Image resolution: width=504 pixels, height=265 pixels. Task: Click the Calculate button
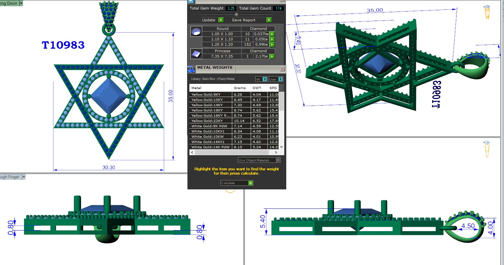point(237,183)
